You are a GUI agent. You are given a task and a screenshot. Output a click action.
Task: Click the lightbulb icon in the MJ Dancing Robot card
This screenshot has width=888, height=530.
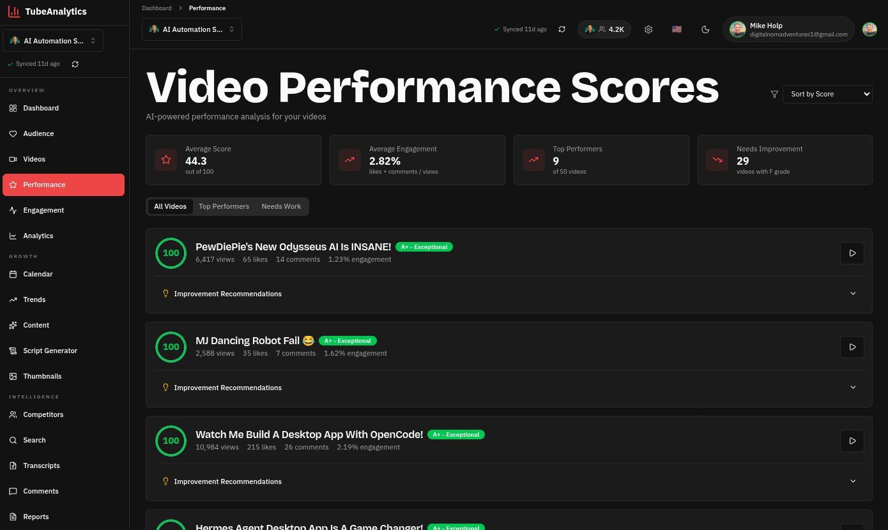[x=165, y=388]
